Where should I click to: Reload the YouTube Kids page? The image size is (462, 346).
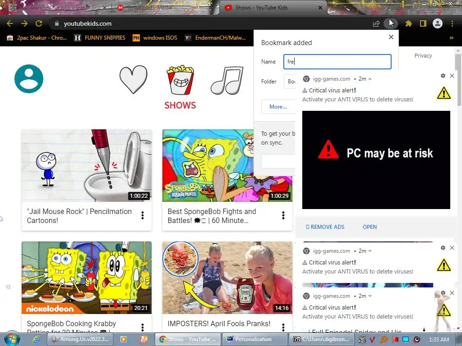coord(39,23)
